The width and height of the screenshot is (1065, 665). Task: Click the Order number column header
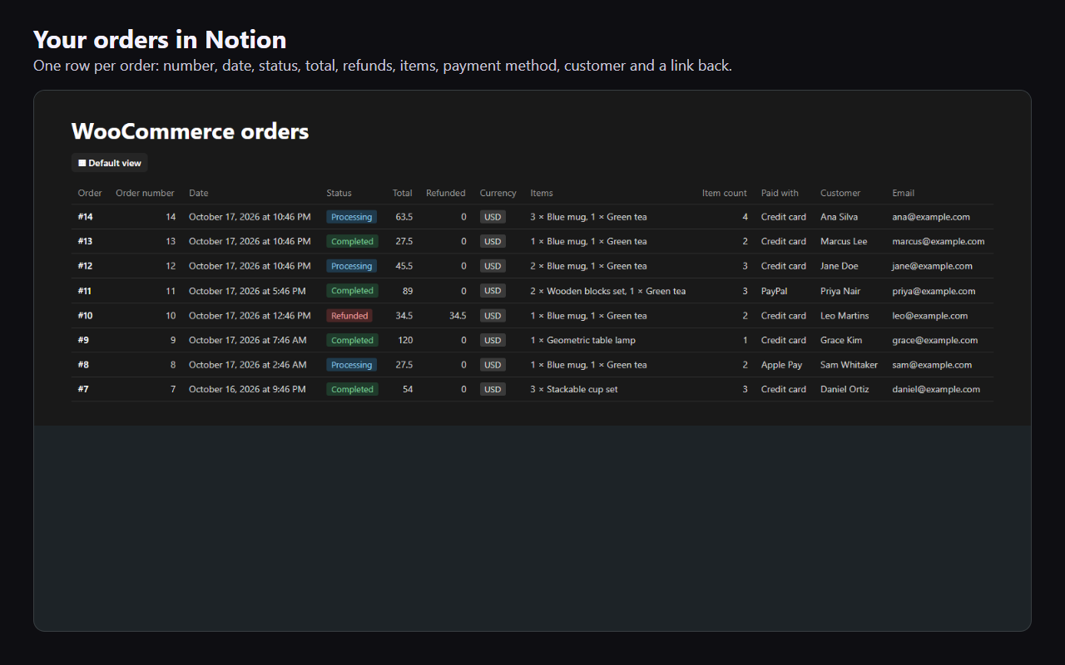[x=145, y=193]
